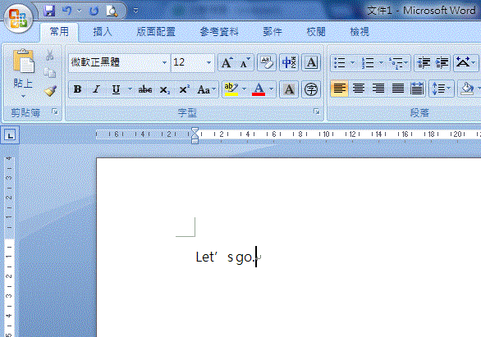
Task: Expand underline style dropdown arrow
Action: 130,89
